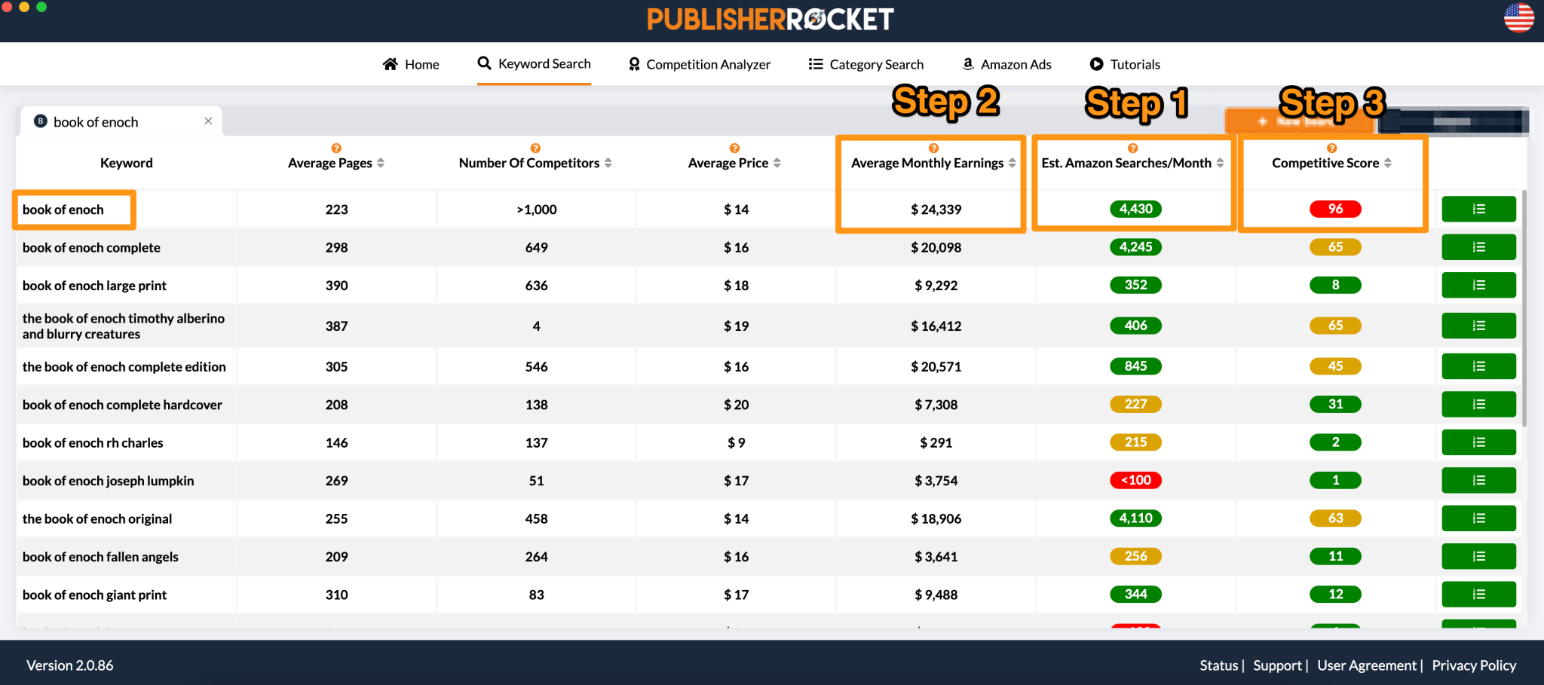Sort table by Number Of Competitors

(608, 164)
